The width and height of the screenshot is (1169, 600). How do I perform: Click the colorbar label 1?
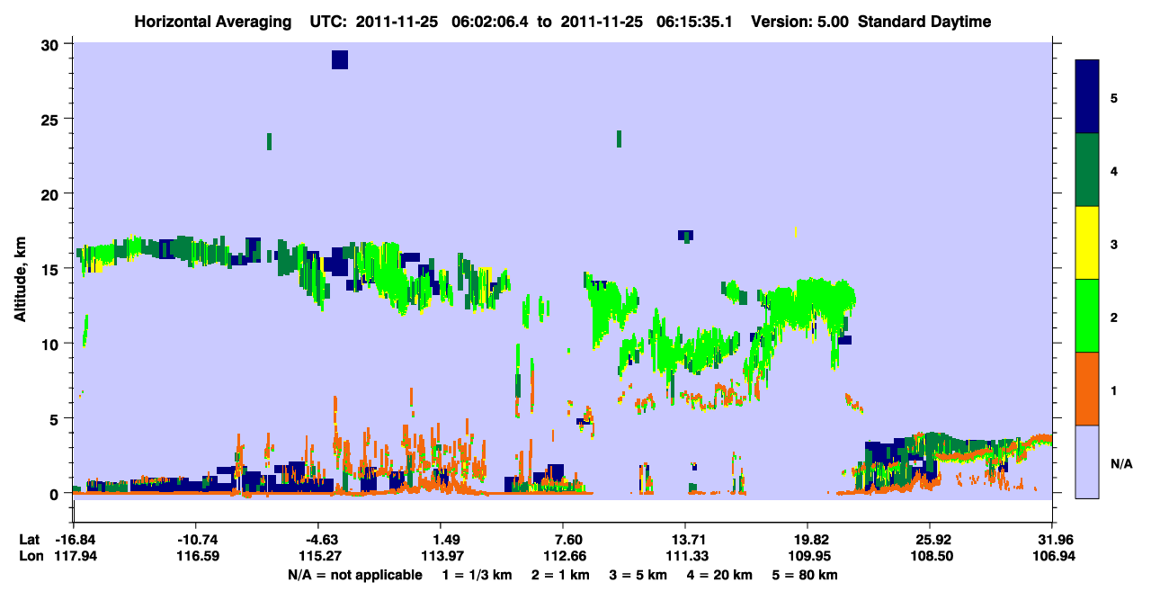point(1114,390)
